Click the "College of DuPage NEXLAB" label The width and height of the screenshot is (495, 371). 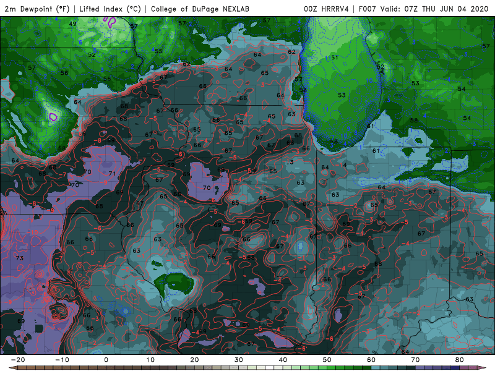200,9
